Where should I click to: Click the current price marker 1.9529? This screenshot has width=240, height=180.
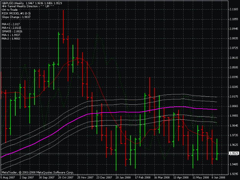[x=234, y=153]
